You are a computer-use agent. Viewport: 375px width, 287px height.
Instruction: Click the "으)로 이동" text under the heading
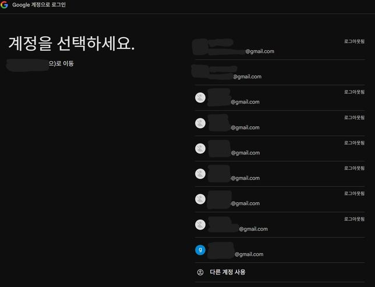61,63
